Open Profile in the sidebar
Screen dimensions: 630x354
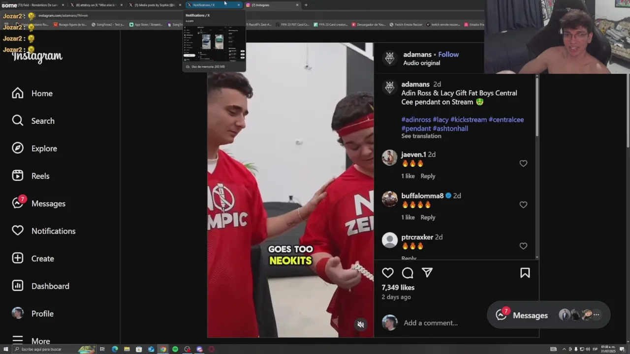pyautogui.click(x=32, y=314)
